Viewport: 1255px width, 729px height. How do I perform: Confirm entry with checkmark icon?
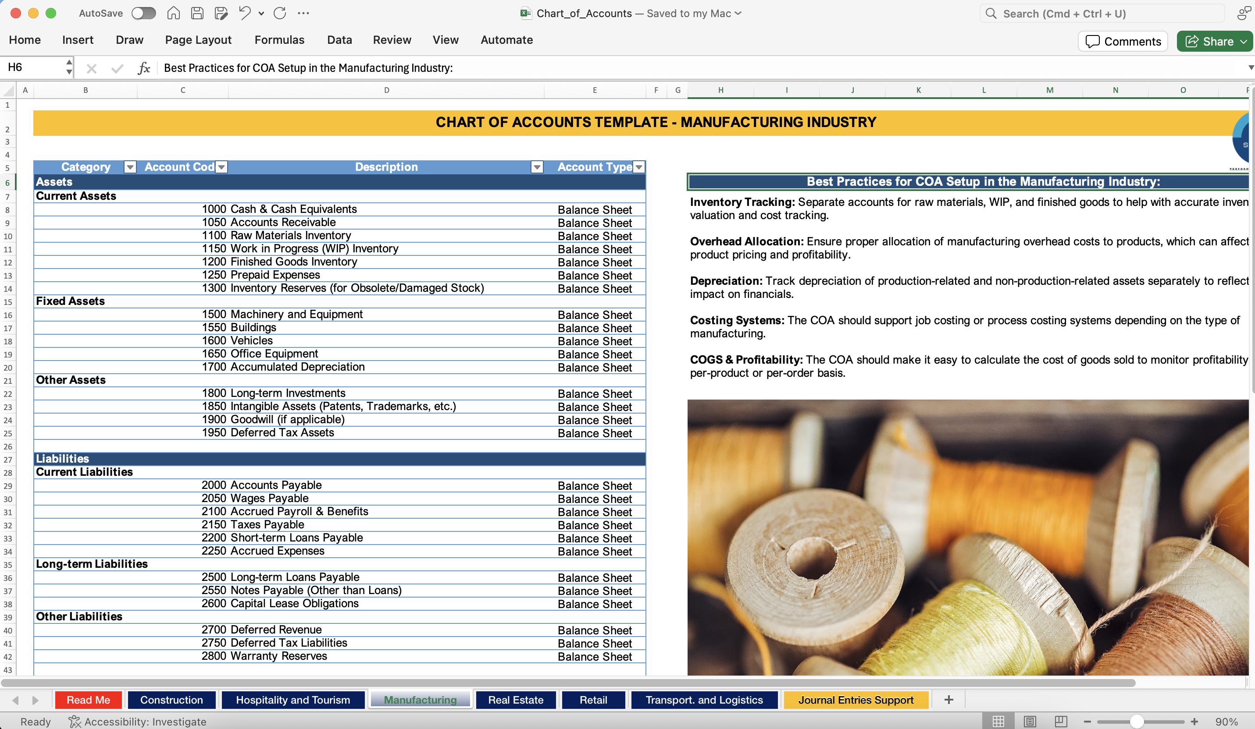pyautogui.click(x=117, y=68)
